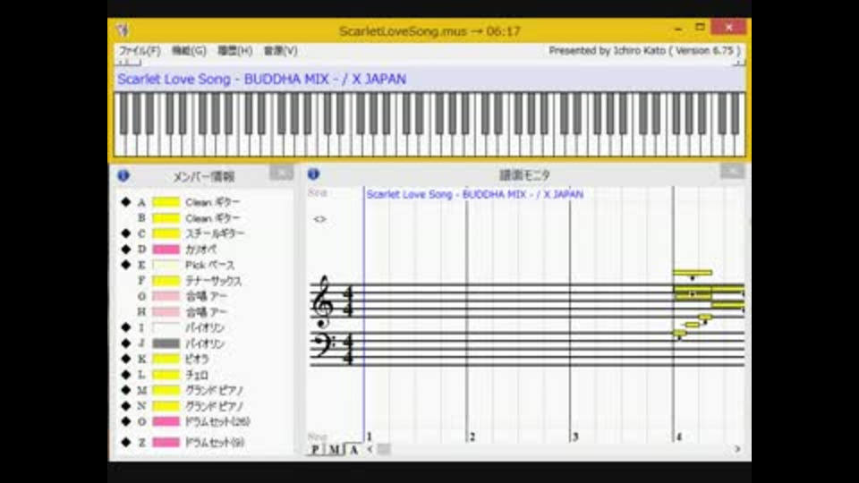Screen dimensions: 859x483
Task: Select member H's 合唱 アー label
Action: tap(206, 312)
